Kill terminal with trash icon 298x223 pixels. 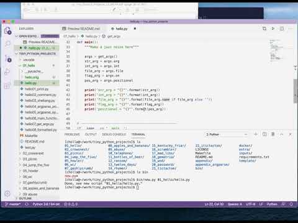point(273,134)
